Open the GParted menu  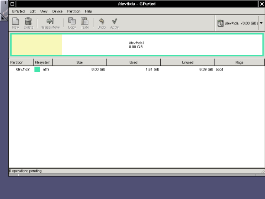pyautogui.click(x=18, y=11)
